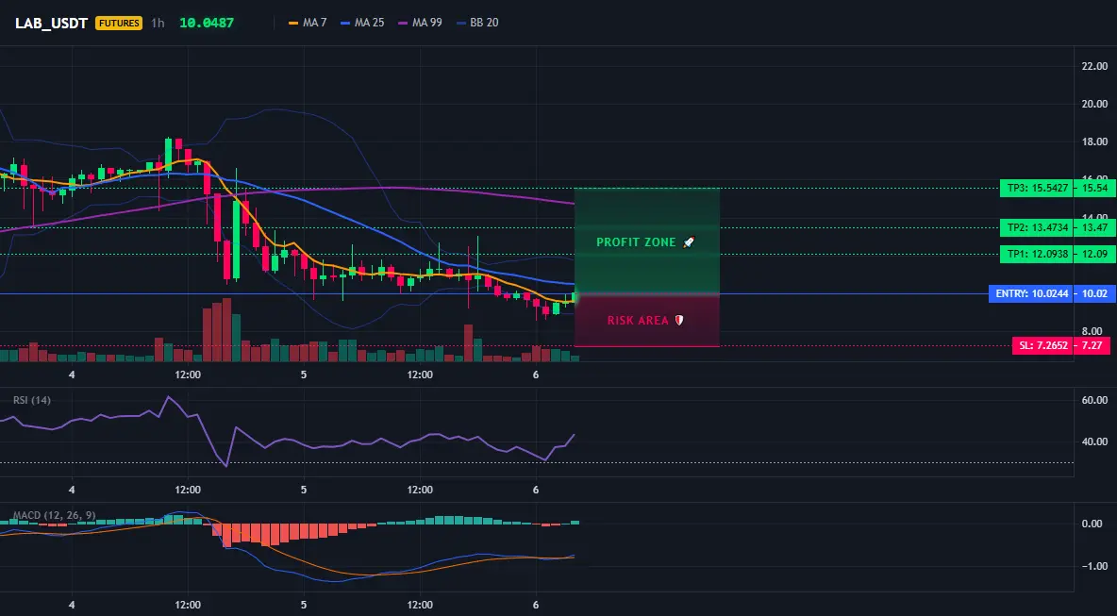Click the TP1: 12.0938 label
The width and height of the screenshot is (1117, 616).
1037,255
